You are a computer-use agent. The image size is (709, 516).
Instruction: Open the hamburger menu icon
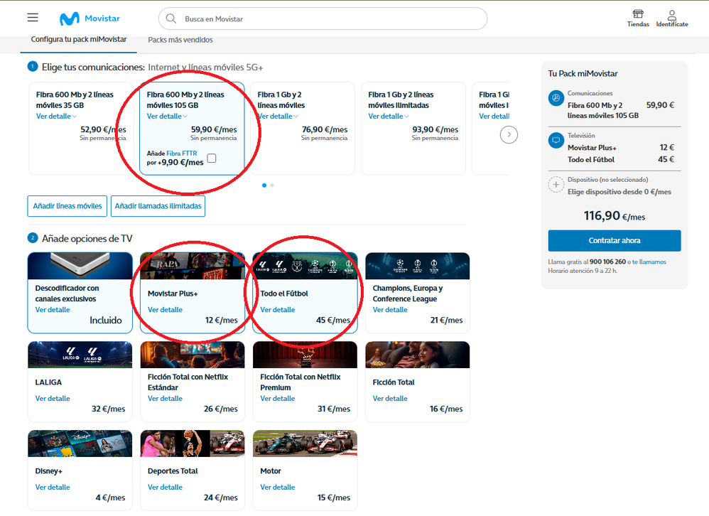pos(33,18)
